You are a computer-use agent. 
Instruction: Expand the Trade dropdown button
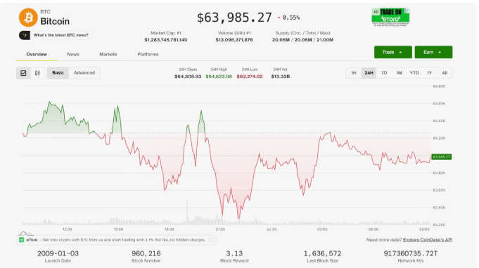393,52
